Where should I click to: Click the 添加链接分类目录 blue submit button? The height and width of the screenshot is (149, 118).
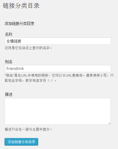[21, 142]
